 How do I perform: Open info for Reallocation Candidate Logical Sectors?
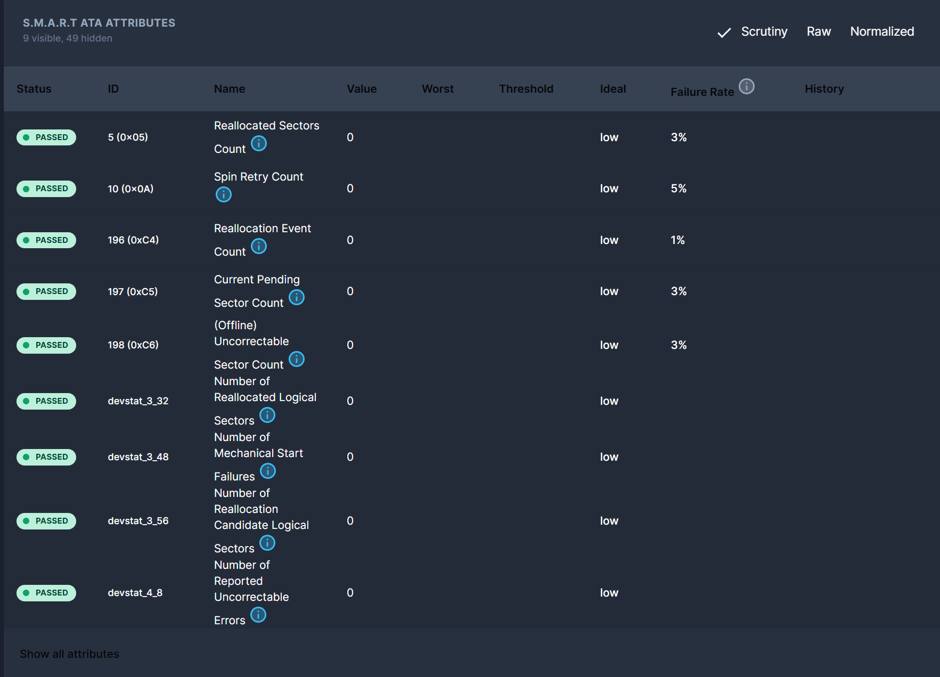tap(267, 543)
